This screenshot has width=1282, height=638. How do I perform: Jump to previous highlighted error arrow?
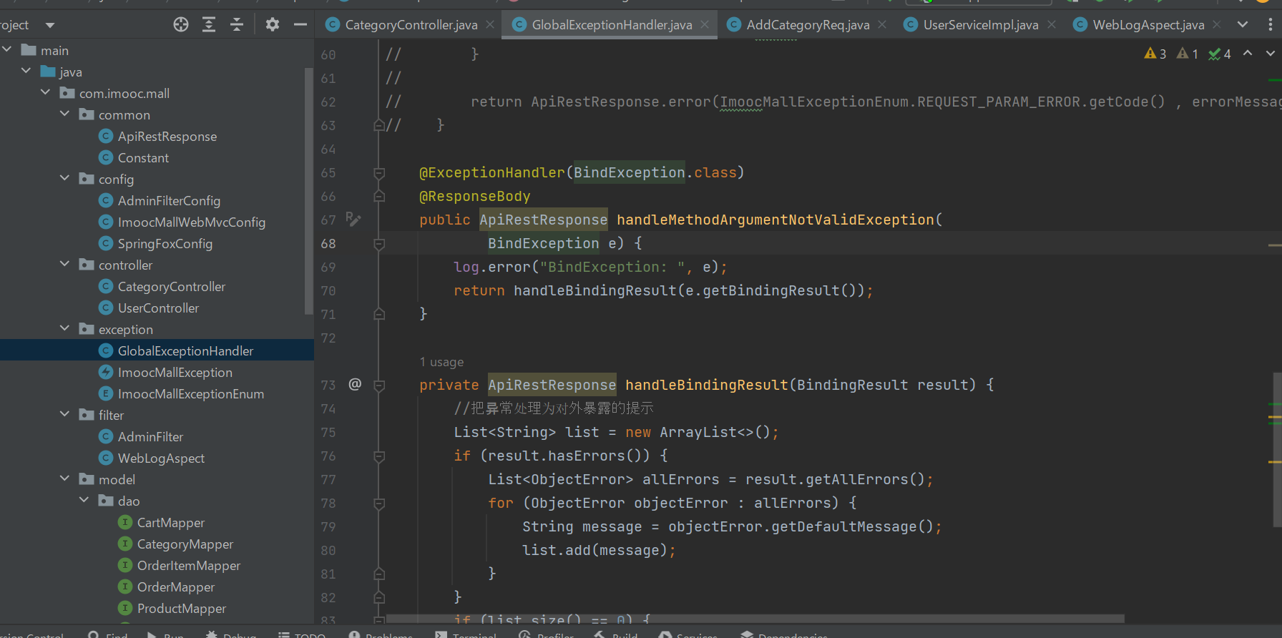click(x=1248, y=54)
